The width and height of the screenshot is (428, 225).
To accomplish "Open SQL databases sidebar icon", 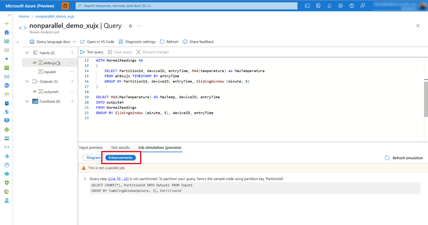I will pos(7,103).
